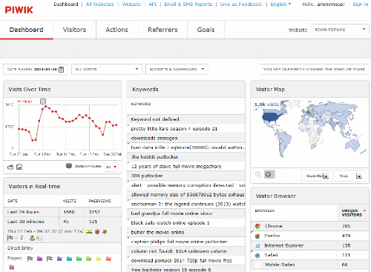Open the calendar icon in date range
This screenshot has height=272, width=371.
61,70
